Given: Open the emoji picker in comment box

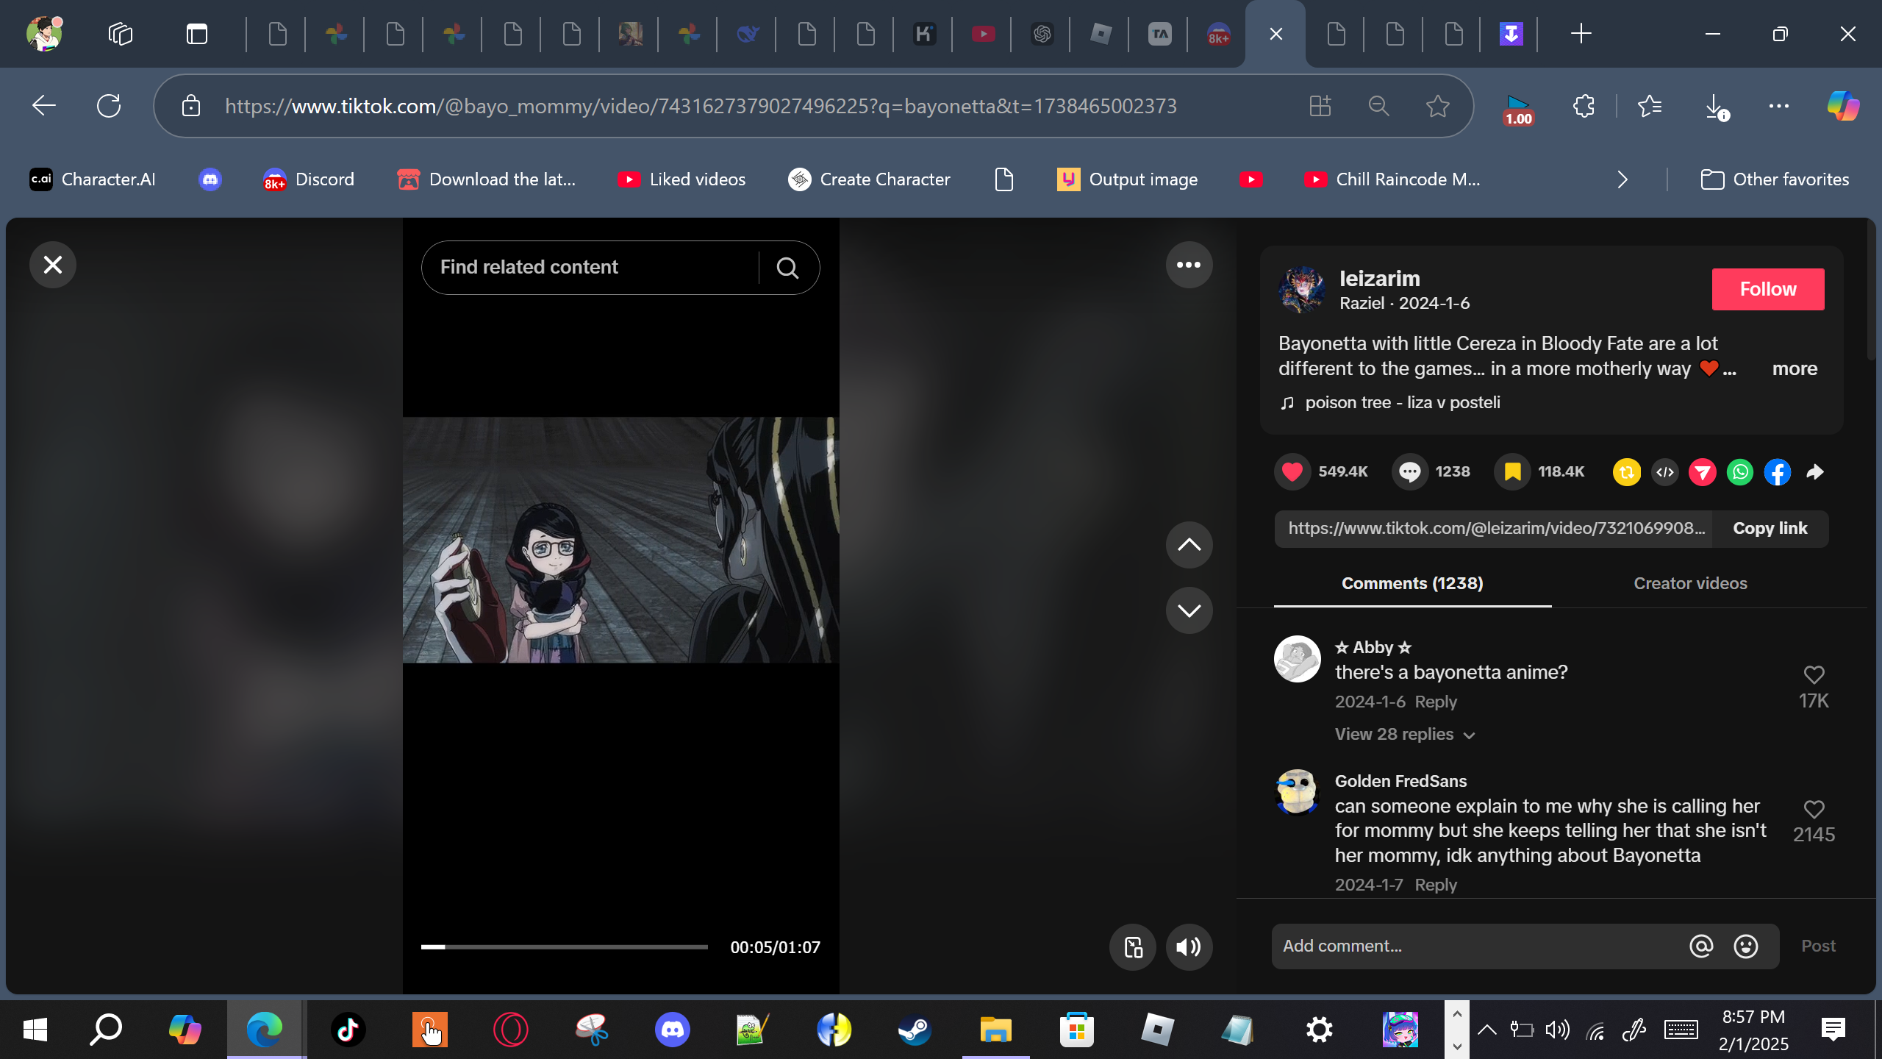Looking at the screenshot, I should [1745, 946].
